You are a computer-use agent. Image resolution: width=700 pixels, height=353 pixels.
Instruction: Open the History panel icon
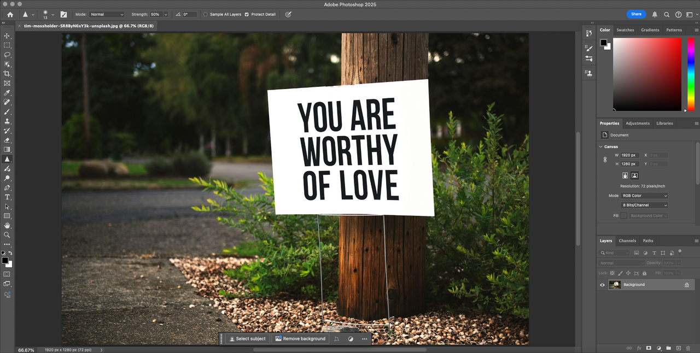point(589,33)
